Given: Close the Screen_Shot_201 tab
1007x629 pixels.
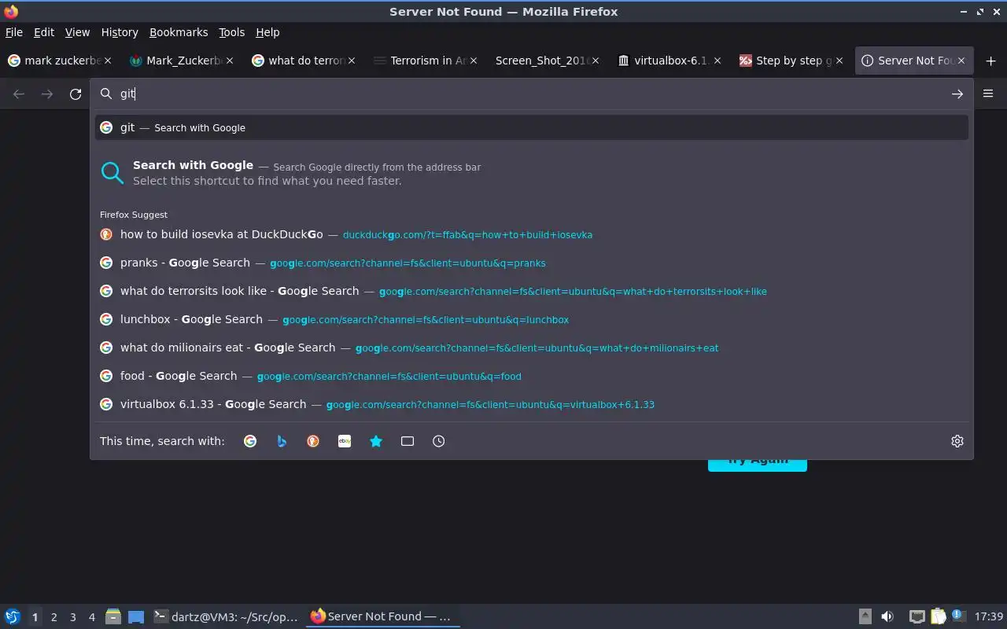Looking at the screenshot, I should point(596,61).
